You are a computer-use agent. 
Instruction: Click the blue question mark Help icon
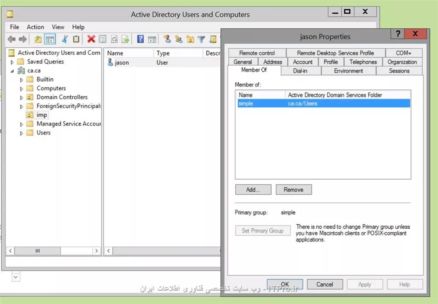click(140, 39)
